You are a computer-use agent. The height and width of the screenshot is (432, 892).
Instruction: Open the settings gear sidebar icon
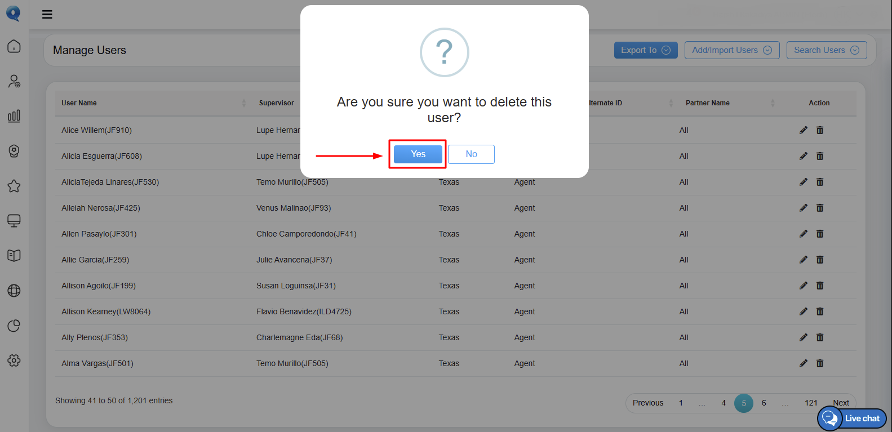tap(14, 360)
